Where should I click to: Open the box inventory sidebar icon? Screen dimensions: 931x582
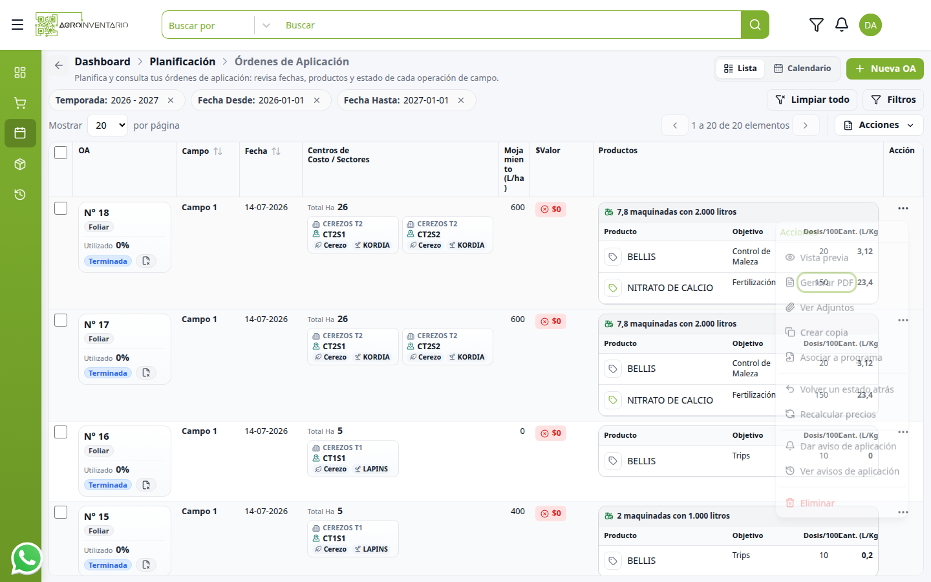point(20,164)
